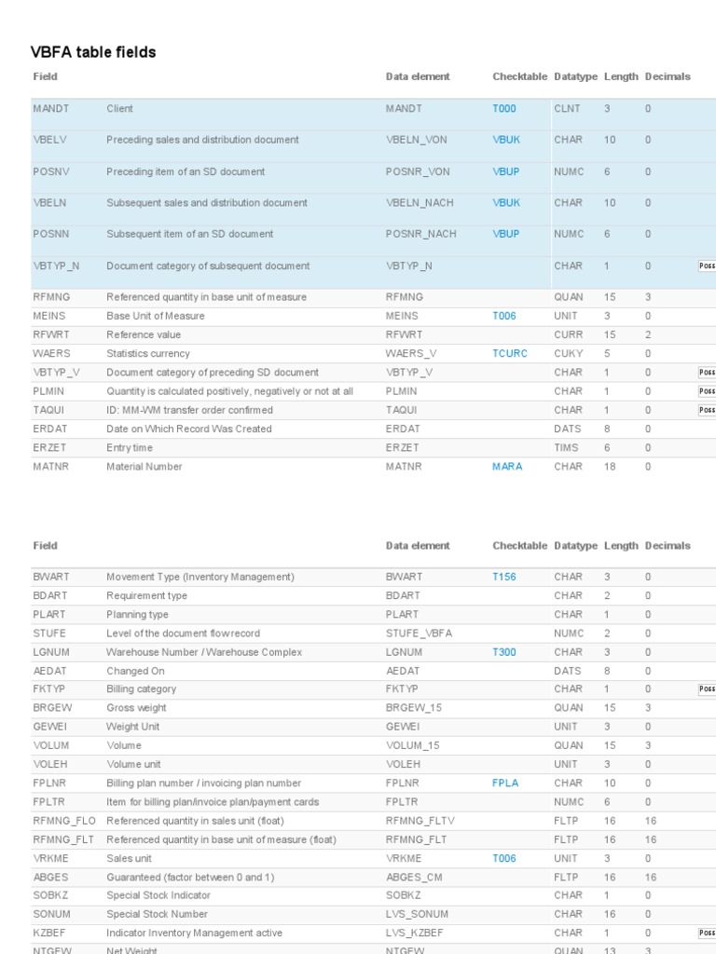View possible values for FKTYP billing category
The width and height of the screenshot is (716, 954).
click(x=707, y=689)
